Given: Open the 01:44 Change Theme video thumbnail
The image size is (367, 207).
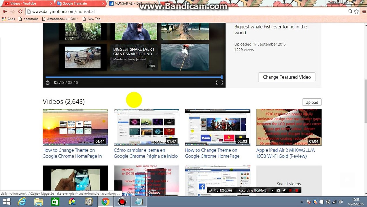Looking at the screenshot, I should [75, 127].
